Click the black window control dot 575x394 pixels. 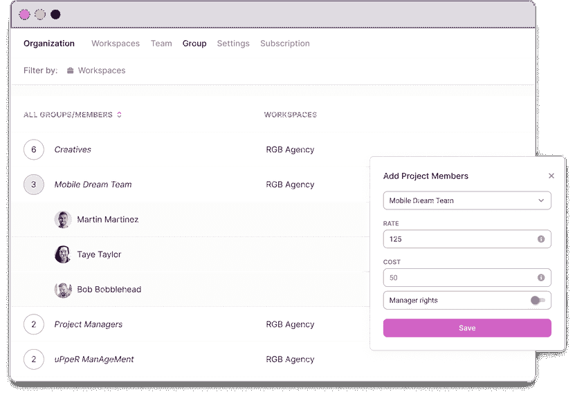55,15
